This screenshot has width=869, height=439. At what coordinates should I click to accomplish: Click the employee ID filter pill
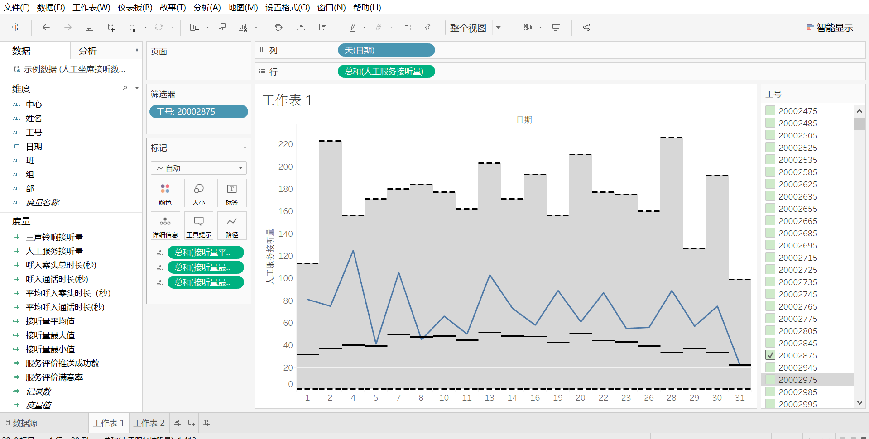coord(198,111)
